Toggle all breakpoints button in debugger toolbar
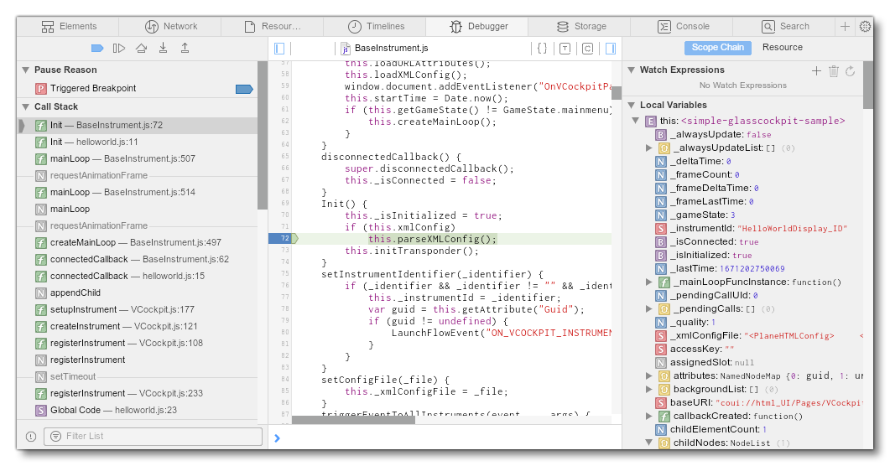The height and width of the screenshot is (466, 890). [97, 48]
